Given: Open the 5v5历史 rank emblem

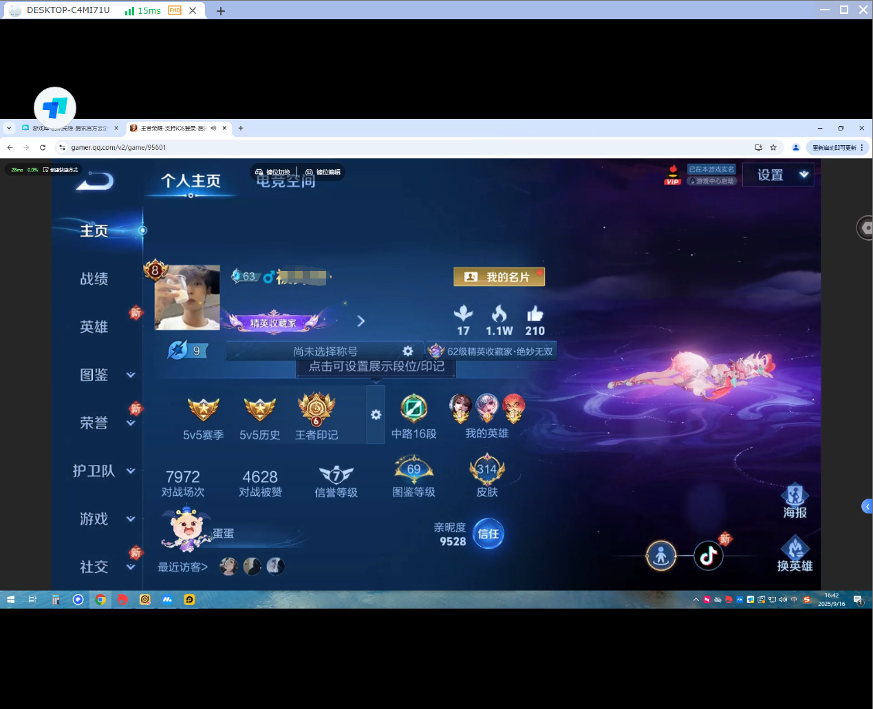Looking at the screenshot, I should coord(260,410).
